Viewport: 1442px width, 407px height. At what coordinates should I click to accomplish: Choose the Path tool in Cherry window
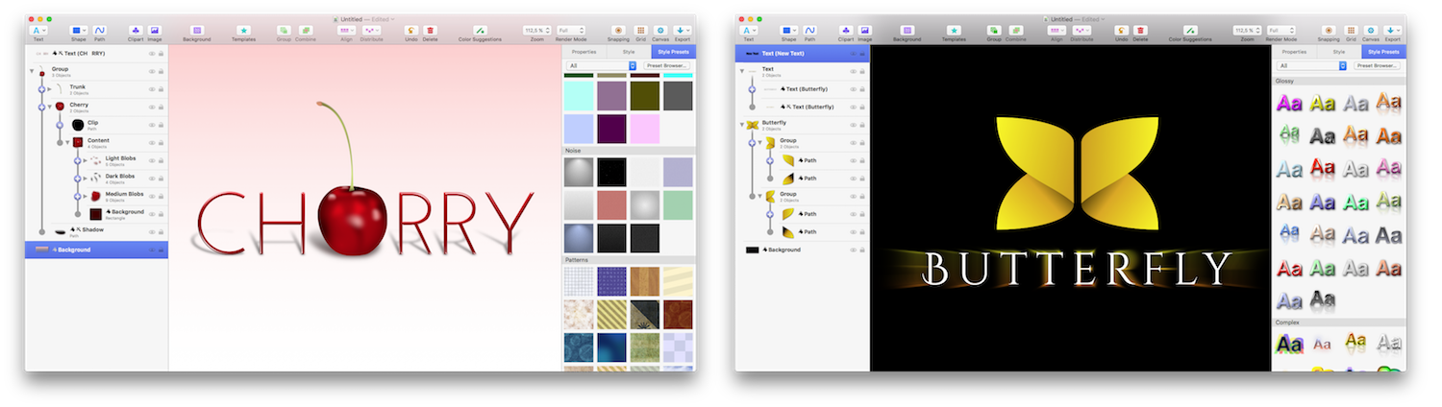pos(100,31)
